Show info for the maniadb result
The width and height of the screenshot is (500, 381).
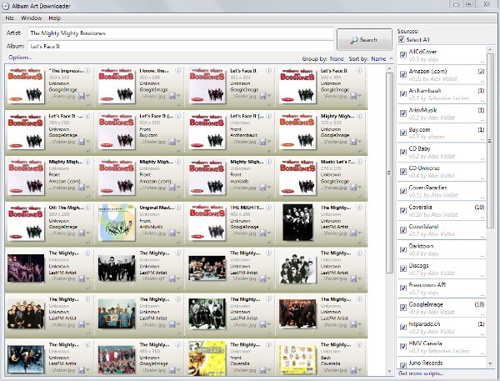[x=269, y=162]
